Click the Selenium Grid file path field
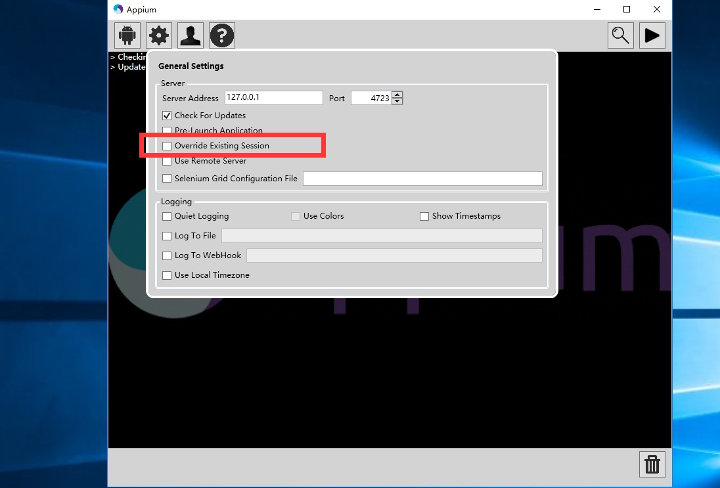Image resolution: width=720 pixels, height=488 pixels. click(422, 179)
